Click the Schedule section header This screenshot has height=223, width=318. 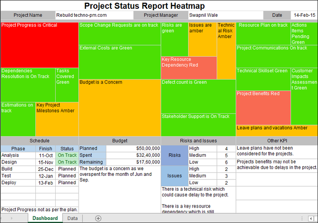pos(40,141)
